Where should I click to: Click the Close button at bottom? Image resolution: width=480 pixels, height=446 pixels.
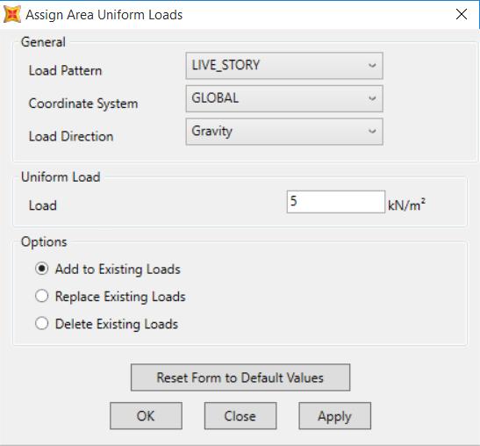click(x=240, y=416)
